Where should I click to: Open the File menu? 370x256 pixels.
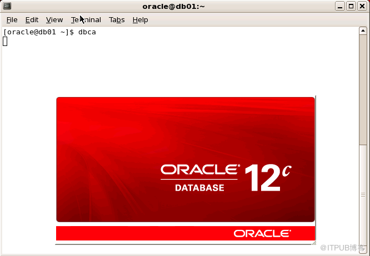12,20
